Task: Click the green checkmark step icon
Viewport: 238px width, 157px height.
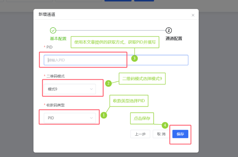Action: [53, 30]
